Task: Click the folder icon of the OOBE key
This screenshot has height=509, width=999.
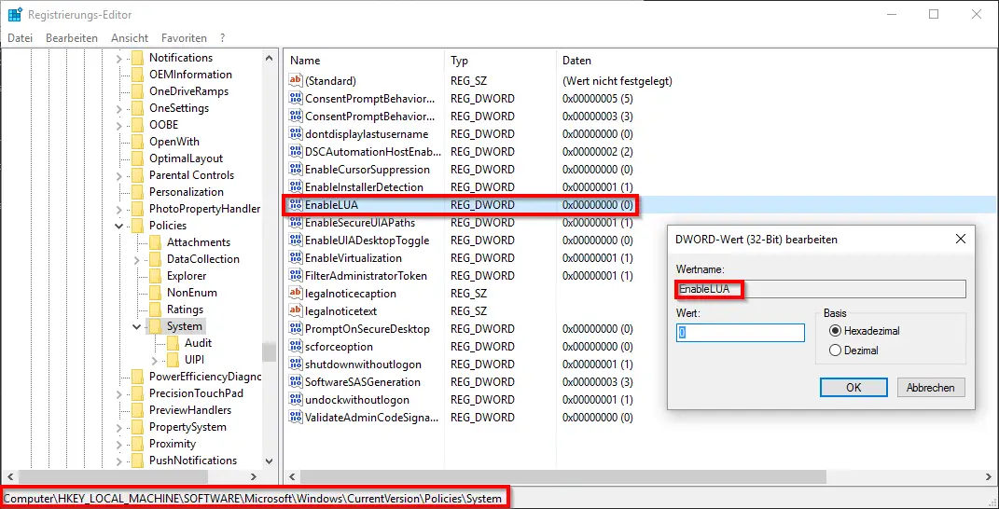Action: 137,125
